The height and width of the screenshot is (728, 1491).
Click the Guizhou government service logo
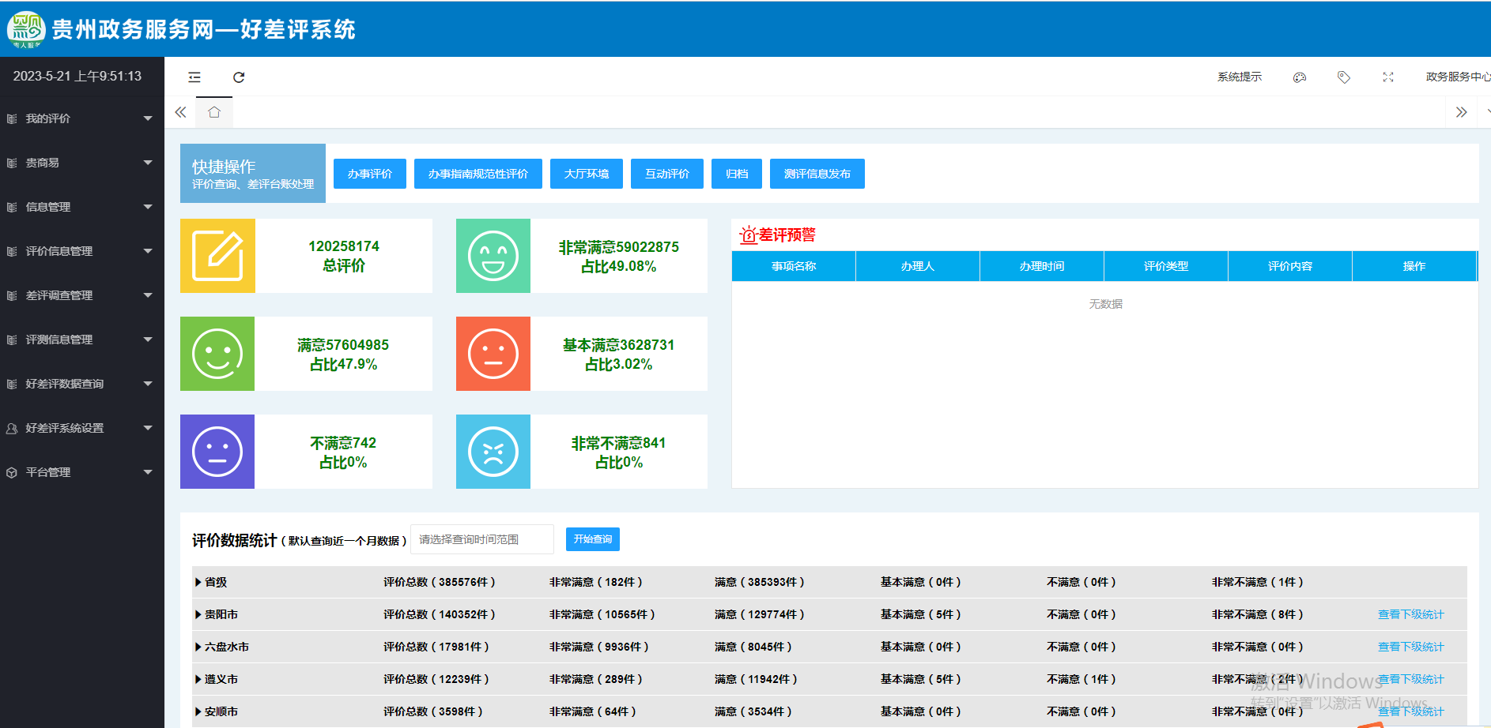(x=26, y=29)
